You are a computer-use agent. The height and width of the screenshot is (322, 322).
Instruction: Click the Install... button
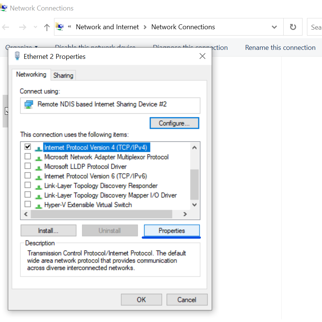coord(48,231)
